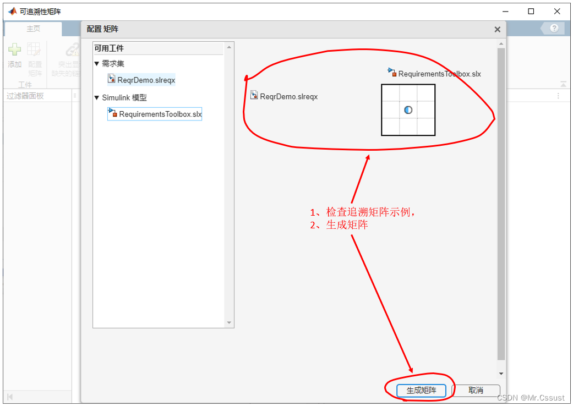Collapse the 需求集 tree node

coord(97,63)
